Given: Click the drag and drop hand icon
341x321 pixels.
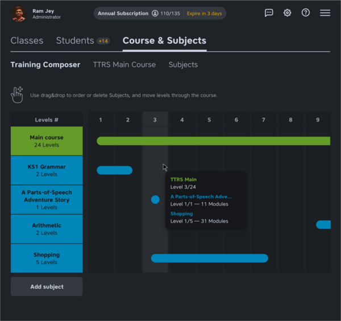Looking at the screenshot, I should pos(17,94).
